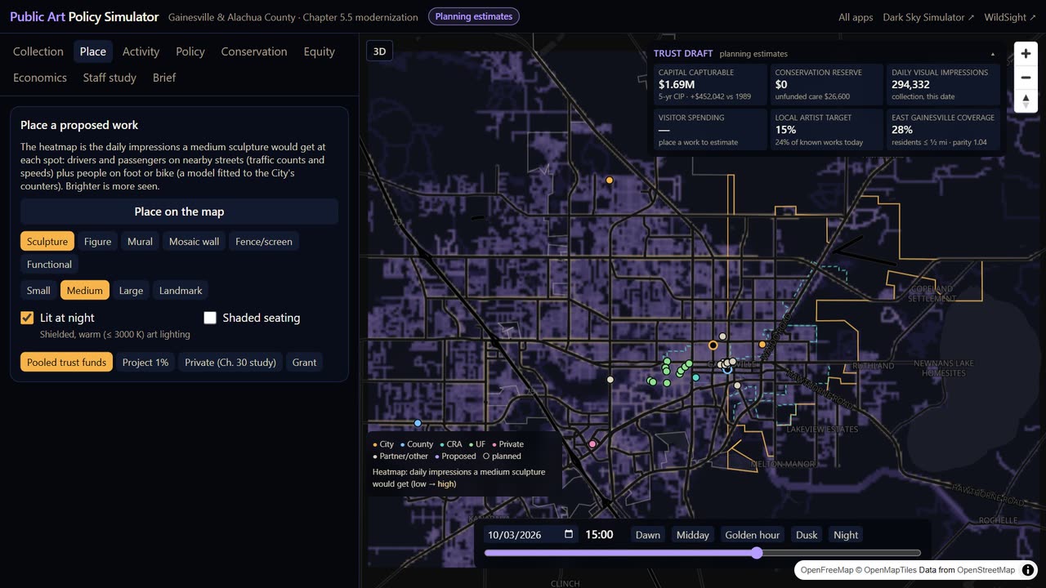This screenshot has height=588, width=1046.
Task: Choose Functional work type
Action: coord(49,265)
